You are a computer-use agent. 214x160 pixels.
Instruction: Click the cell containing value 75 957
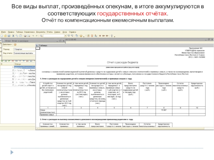coord(164,111)
